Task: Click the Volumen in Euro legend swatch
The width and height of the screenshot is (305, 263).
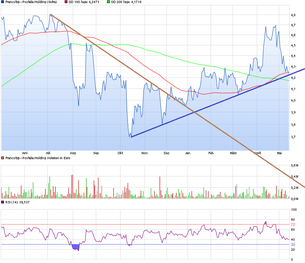Action: [x=3, y=158]
